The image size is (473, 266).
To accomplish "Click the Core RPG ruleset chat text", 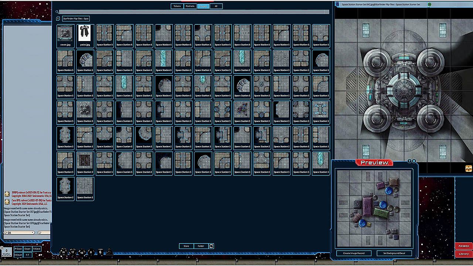I will [31, 202].
